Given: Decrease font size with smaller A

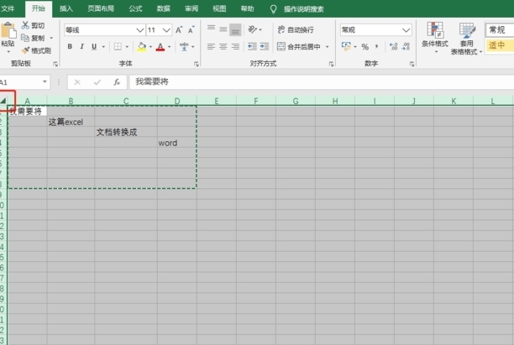Looking at the screenshot, I should (191, 30).
